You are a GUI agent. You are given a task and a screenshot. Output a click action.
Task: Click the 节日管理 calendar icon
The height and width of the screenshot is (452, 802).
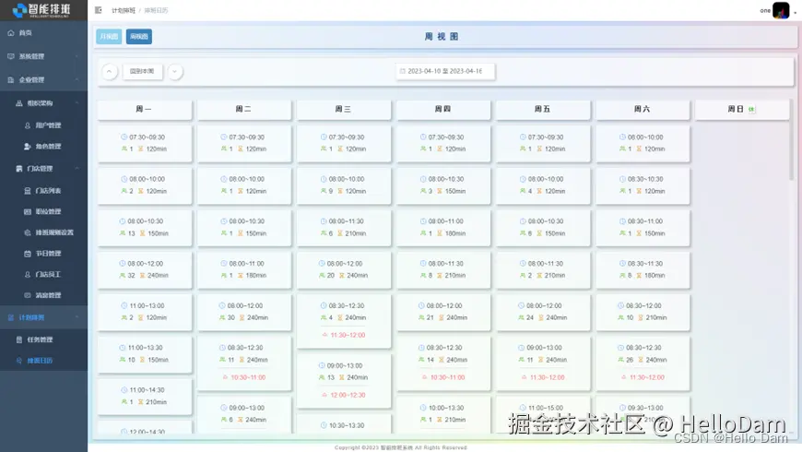tap(28, 254)
